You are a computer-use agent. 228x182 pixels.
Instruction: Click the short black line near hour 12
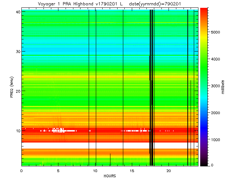click(x=110, y=160)
